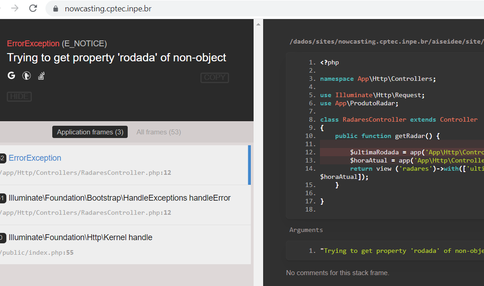Copy the exception with the COPY button
Image resolution: width=484 pixels, height=286 pixels.
coord(215,77)
